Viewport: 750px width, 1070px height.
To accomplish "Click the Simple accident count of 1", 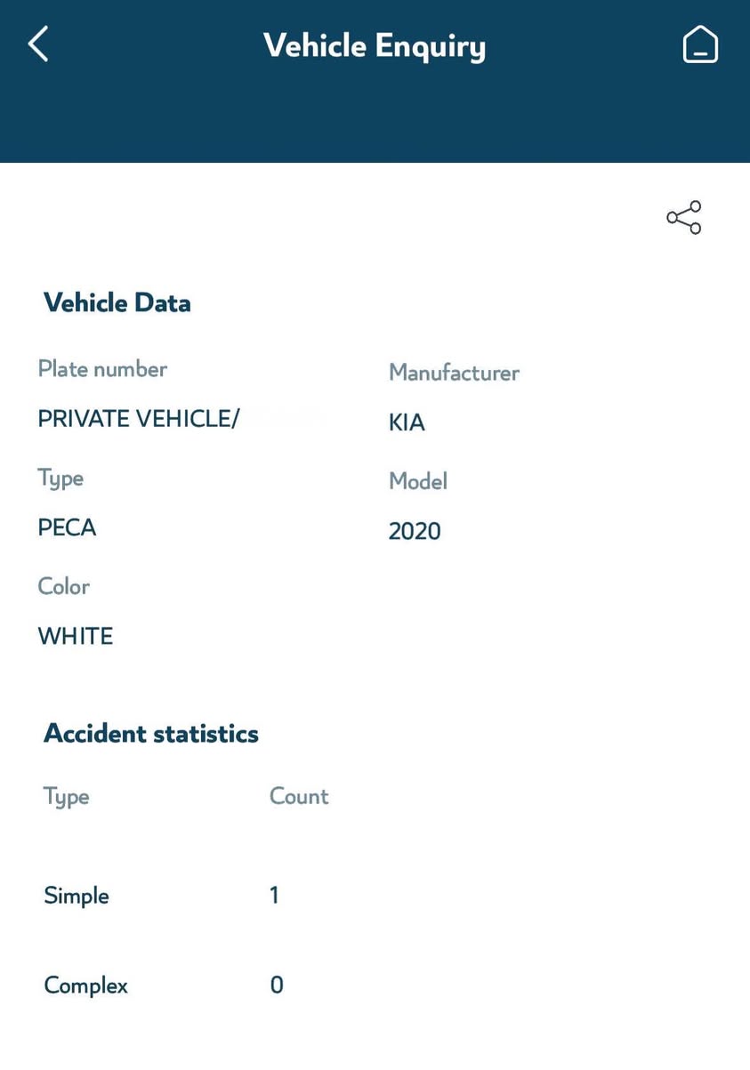I will (274, 895).
